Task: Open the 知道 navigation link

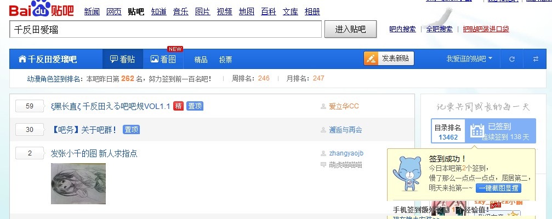Action: click(x=158, y=11)
